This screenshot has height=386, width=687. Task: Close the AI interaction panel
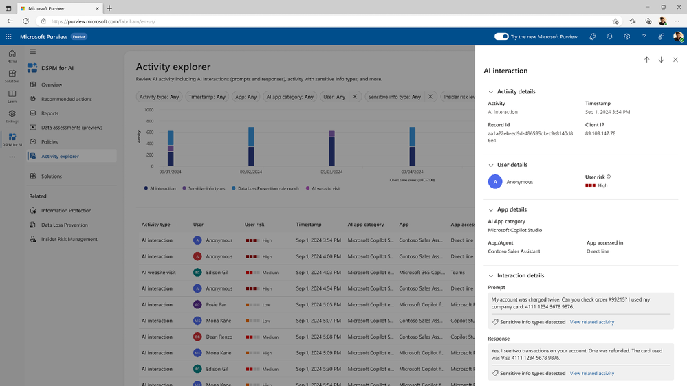click(675, 60)
